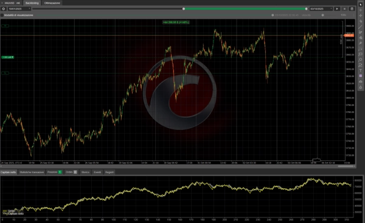Open the purple drawing color swatch
Screen dimensions: 365x223
click(360, 76)
